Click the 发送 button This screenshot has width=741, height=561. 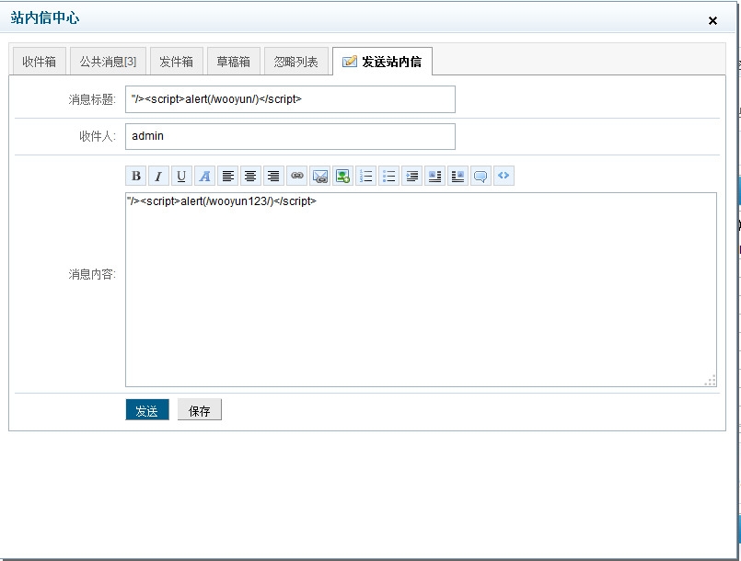pos(147,410)
